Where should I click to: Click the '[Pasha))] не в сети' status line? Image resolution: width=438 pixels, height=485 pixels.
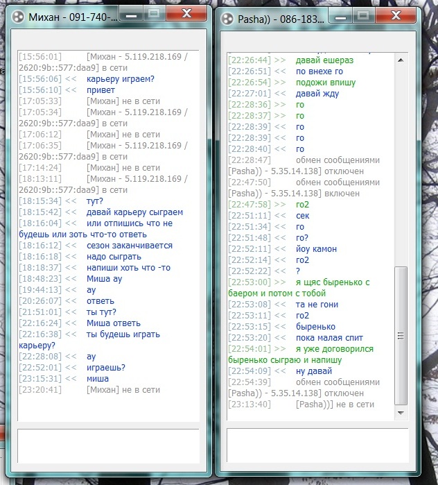pos(335,405)
